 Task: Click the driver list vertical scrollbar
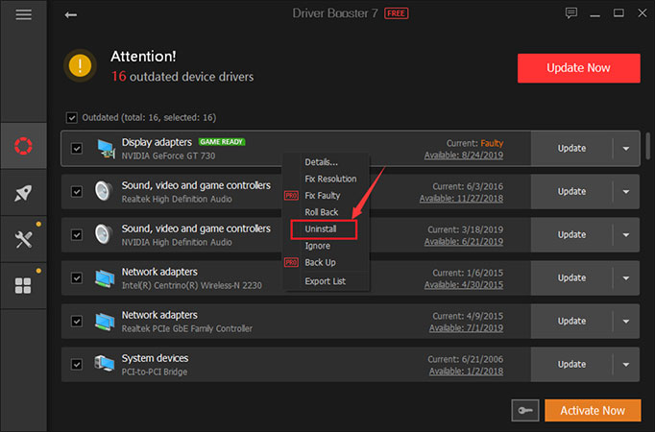[648, 146]
